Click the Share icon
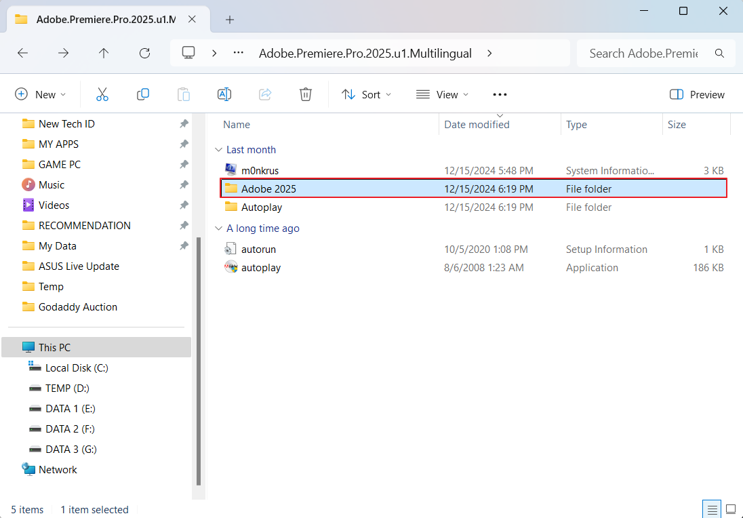 [265, 94]
